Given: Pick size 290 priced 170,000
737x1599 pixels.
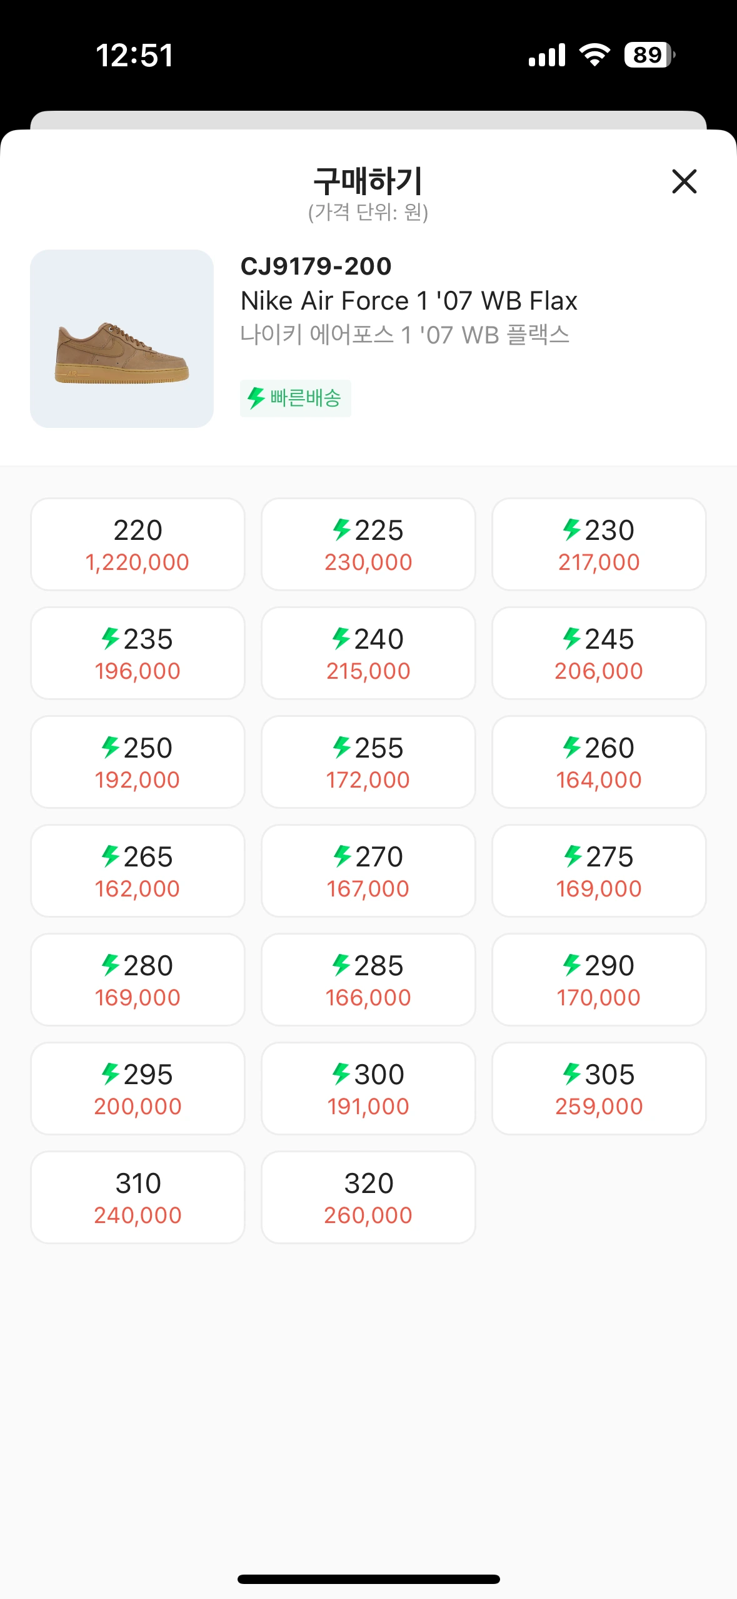Looking at the screenshot, I should 599,980.
